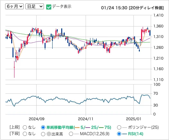This screenshot has width=169, height=140.
Task: Select the 出来高 radio button
Action: click(x=43, y=134)
